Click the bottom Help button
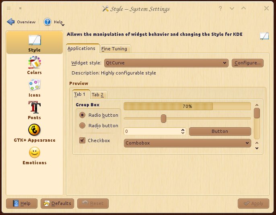Screen dimensions: 276x215 tap(22, 203)
